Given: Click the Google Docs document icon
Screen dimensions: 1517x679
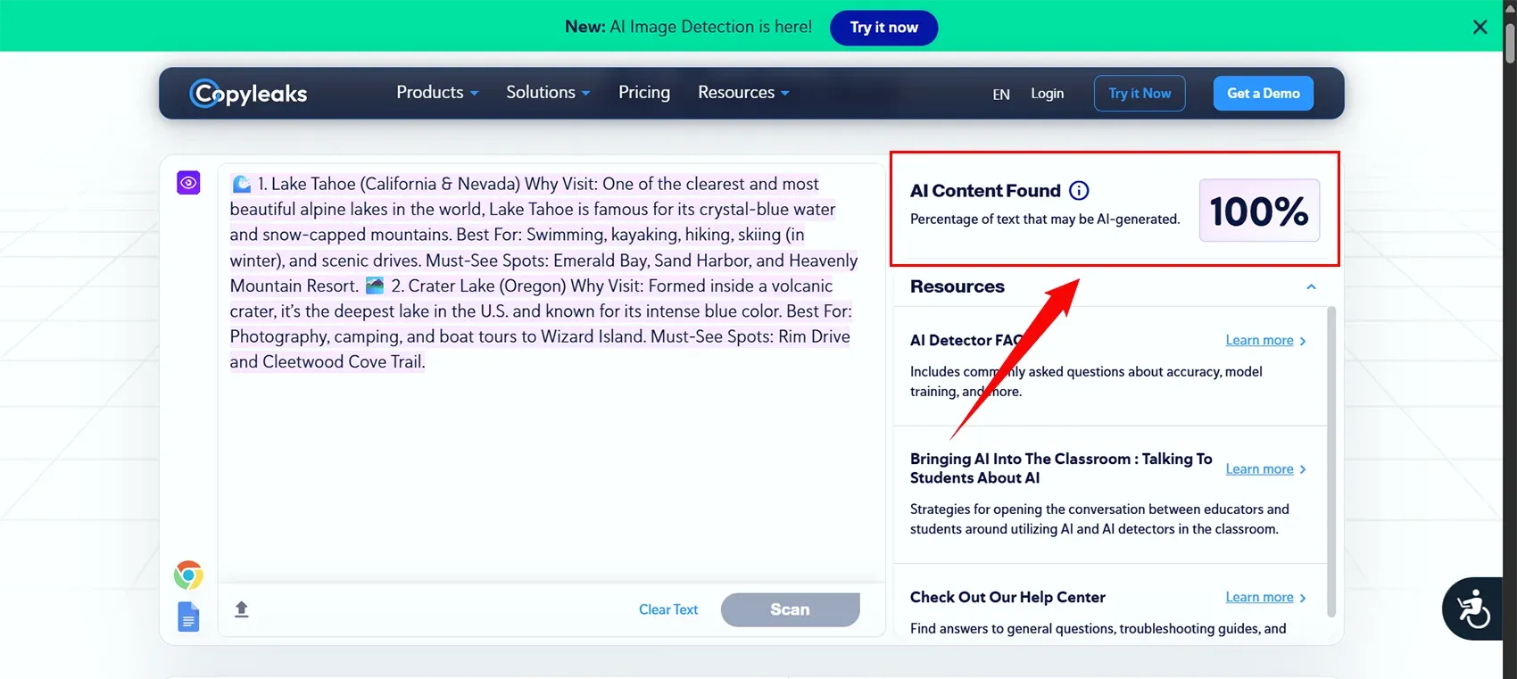Looking at the screenshot, I should coord(188,617).
